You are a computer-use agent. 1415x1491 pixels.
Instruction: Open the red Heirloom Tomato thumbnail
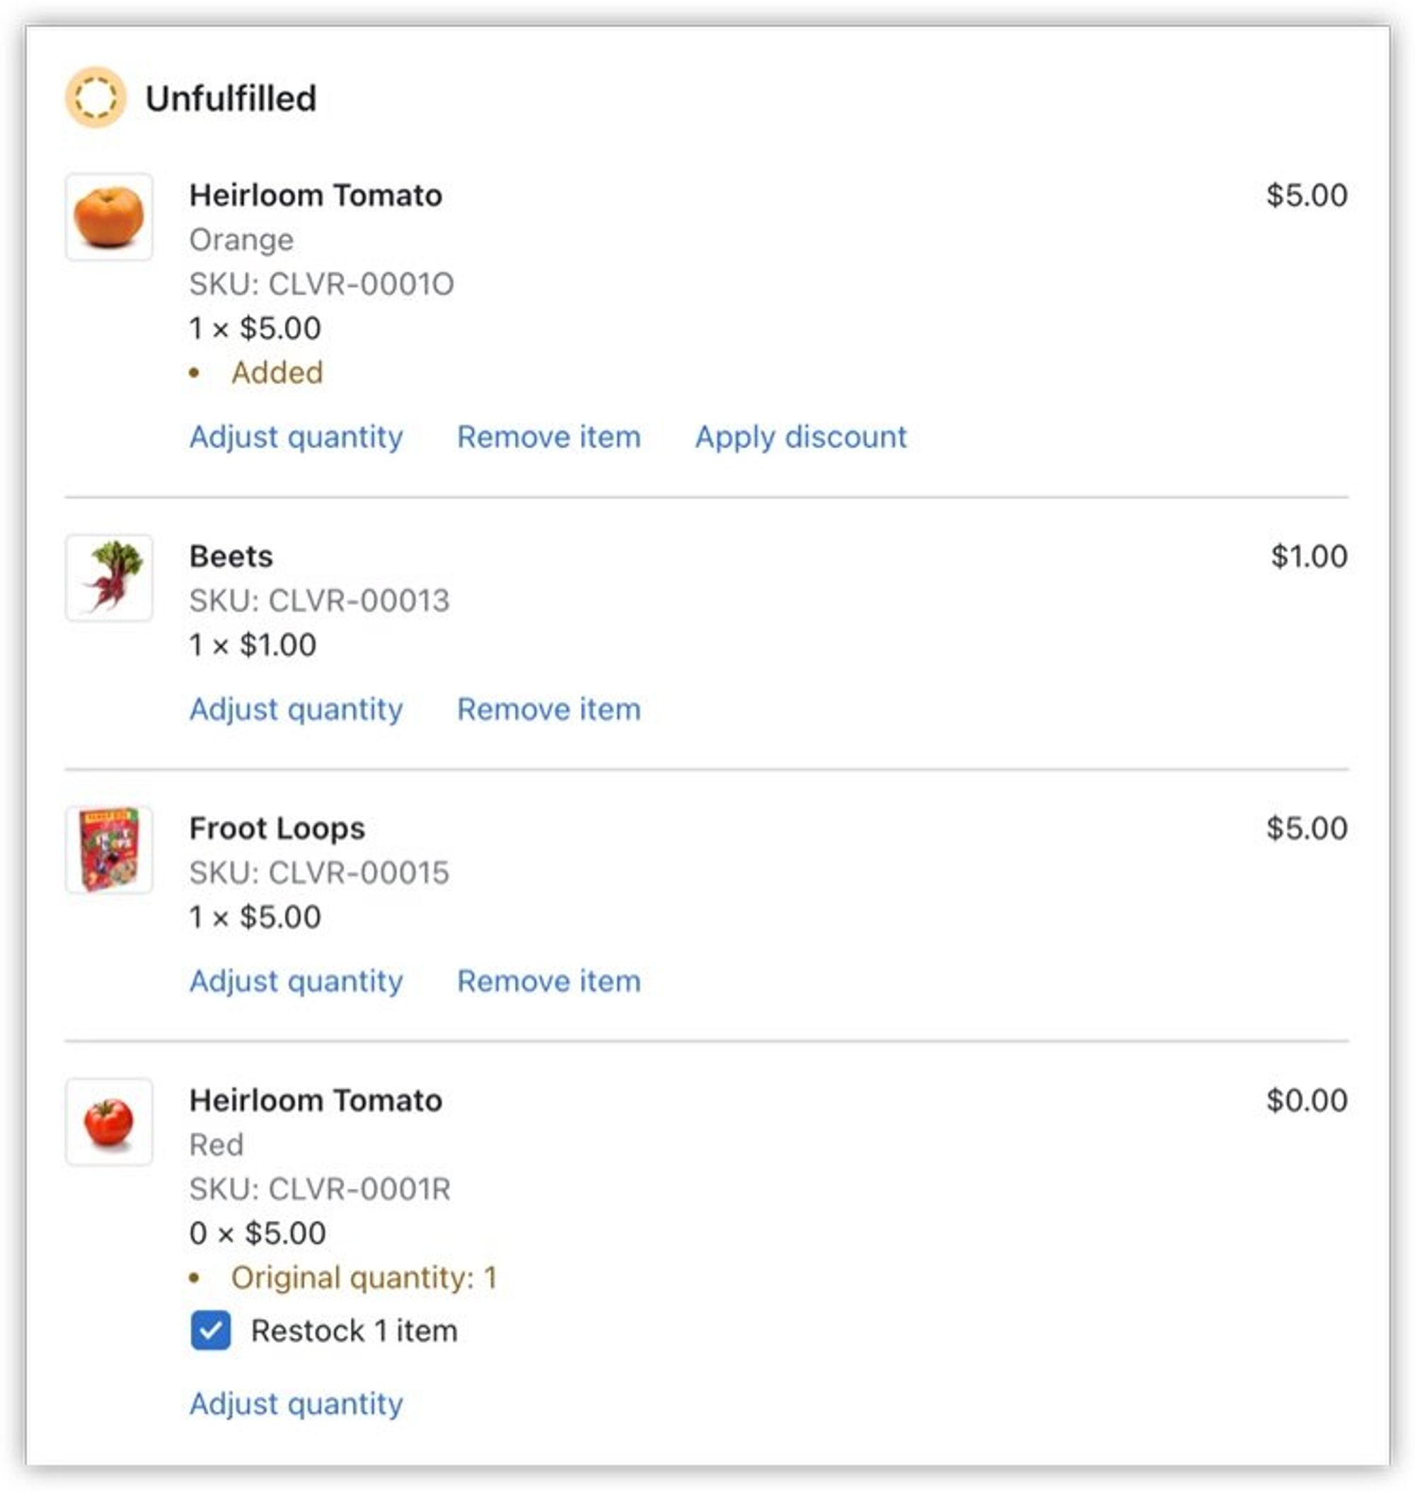[110, 1122]
